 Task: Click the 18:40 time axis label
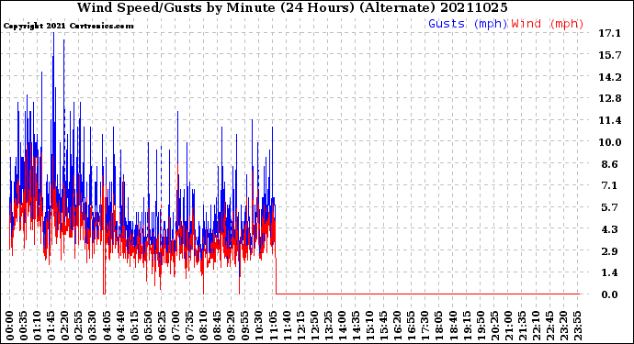click(x=453, y=326)
